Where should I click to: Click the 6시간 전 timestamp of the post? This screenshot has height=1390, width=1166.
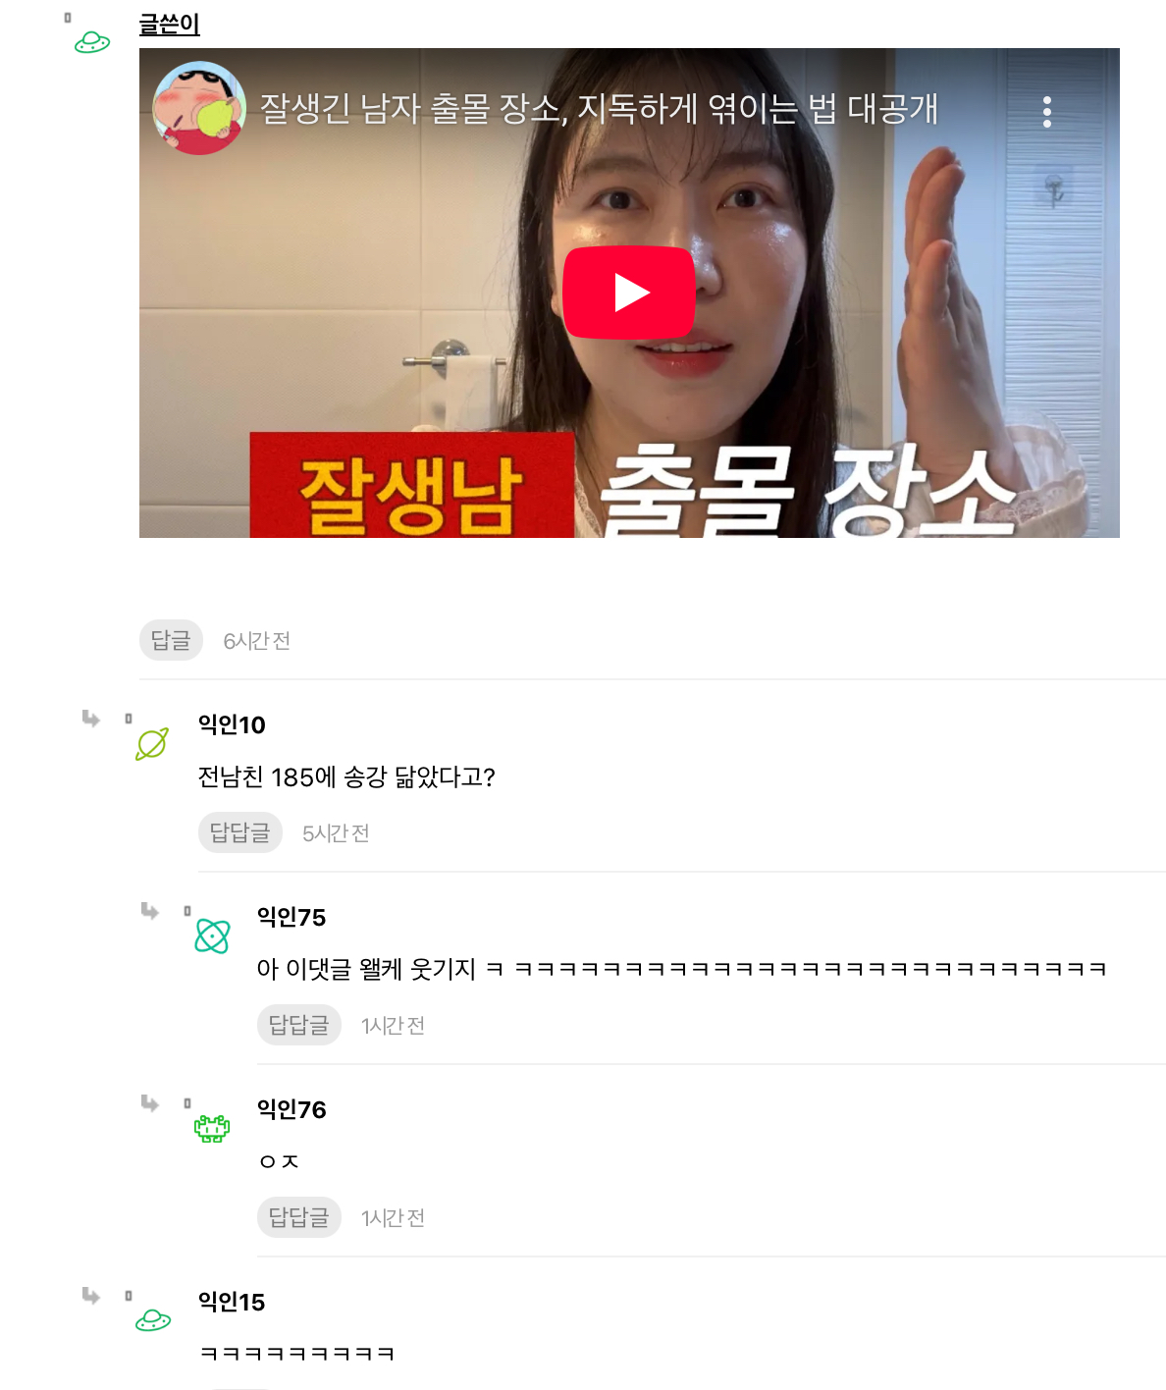(257, 641)
